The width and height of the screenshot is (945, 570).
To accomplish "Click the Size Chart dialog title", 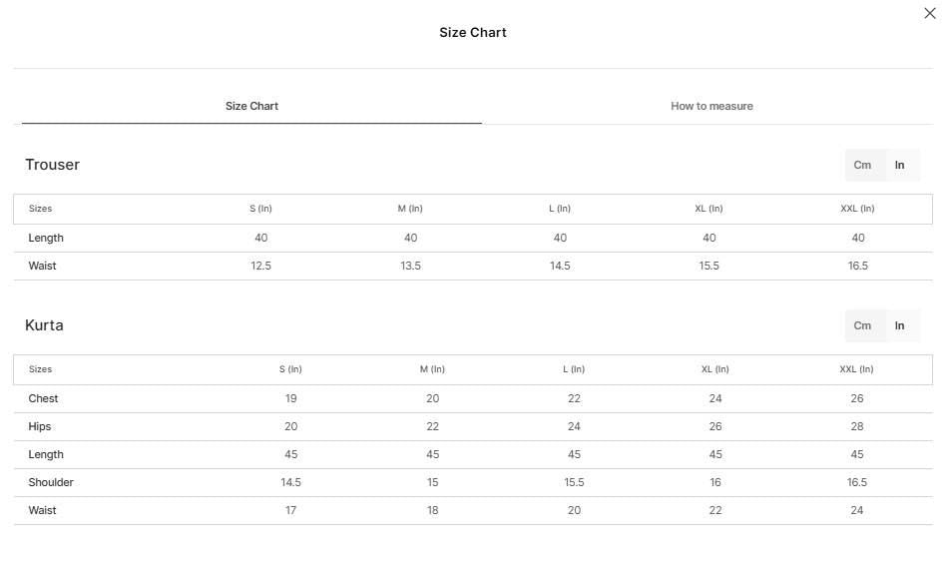I will (473, 33).
